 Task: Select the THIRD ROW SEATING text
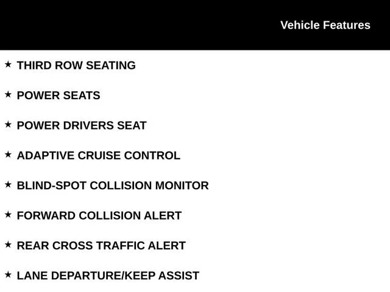(x=76, y=66)
